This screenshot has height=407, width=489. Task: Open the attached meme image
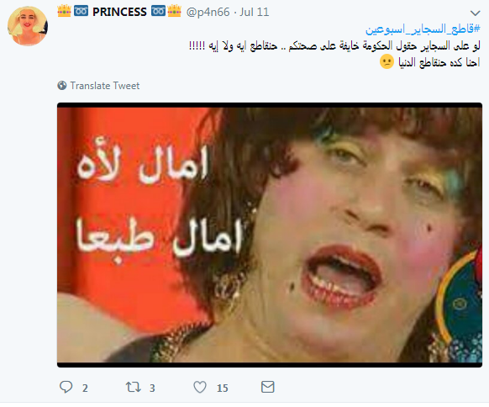point(270,235)
